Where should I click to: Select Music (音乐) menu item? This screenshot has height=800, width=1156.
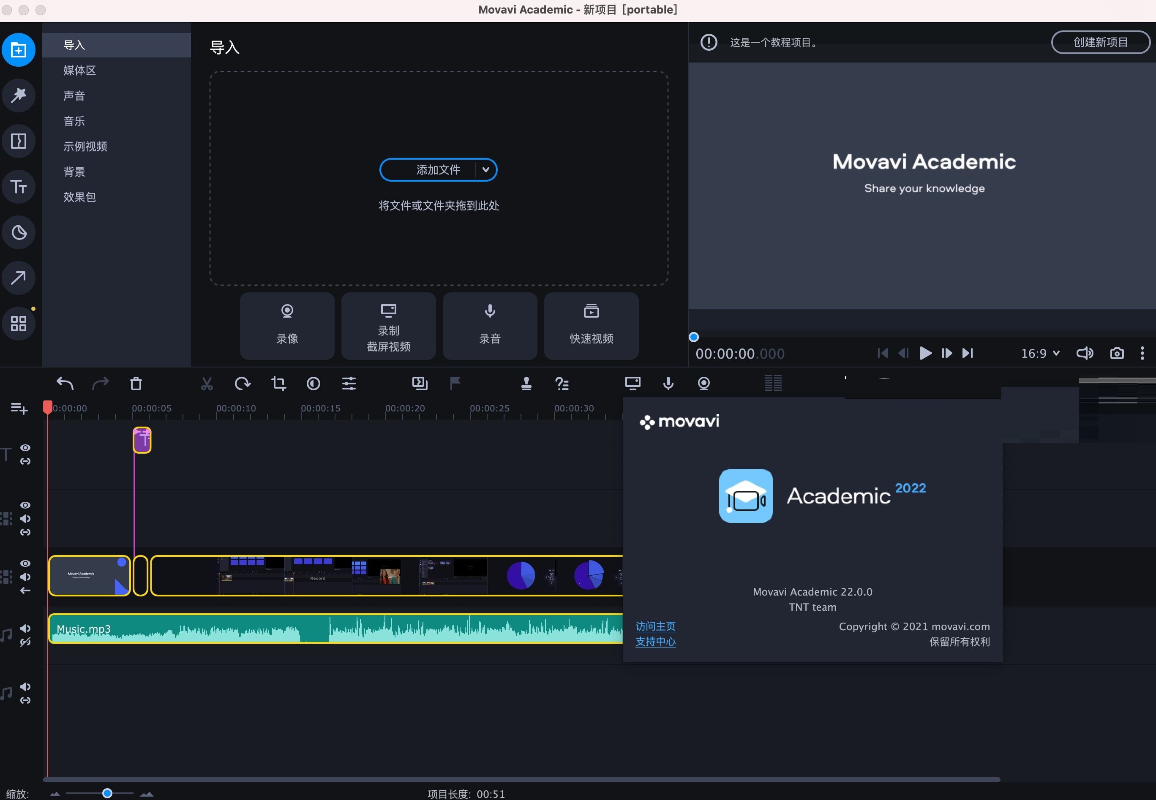pos(116,121)
